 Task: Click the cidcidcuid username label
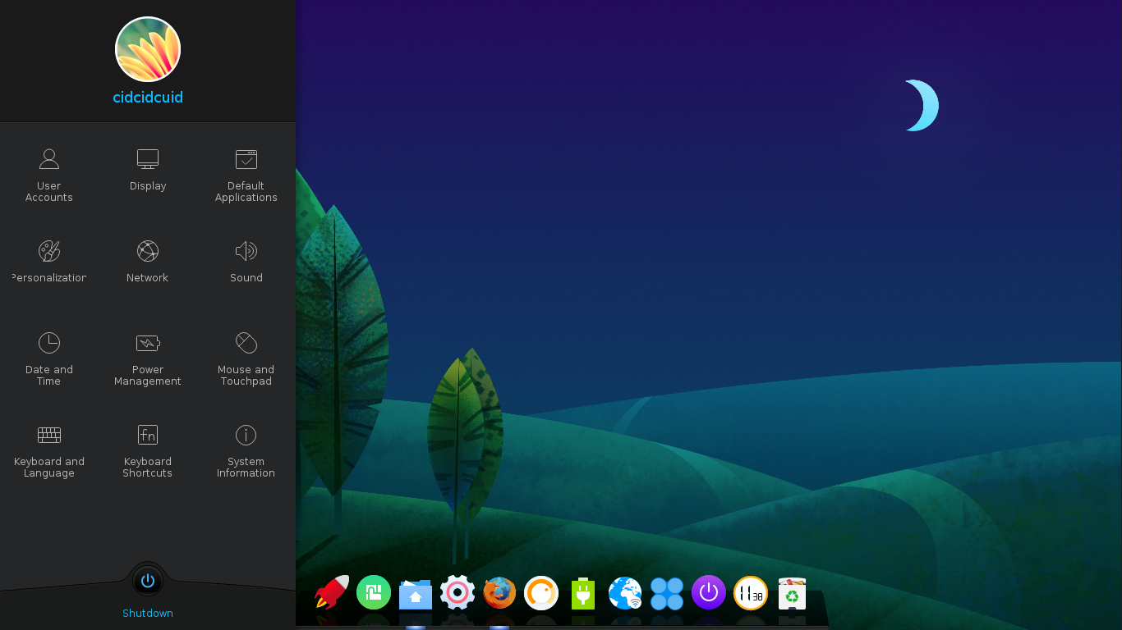[147, 97]
